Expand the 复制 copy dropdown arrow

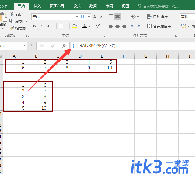(26, 21)
